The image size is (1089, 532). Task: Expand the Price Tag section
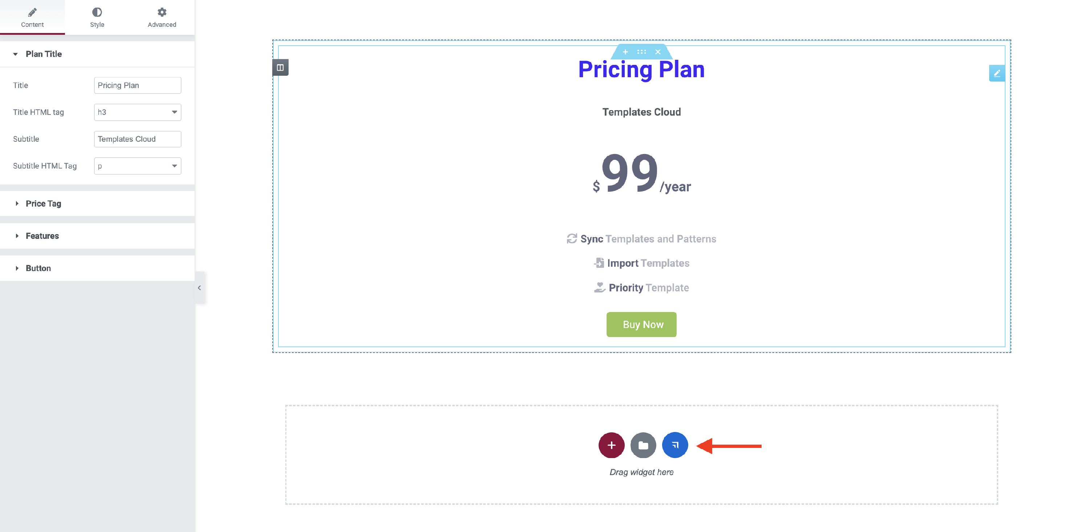[43, 203]
